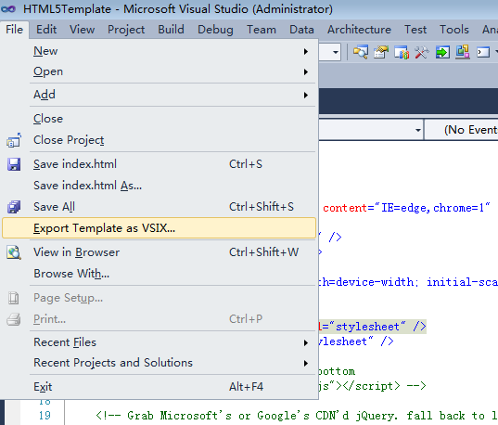Select Save index.html As...
The width and height of the screenshot is (498, 425).
(88, 186)
